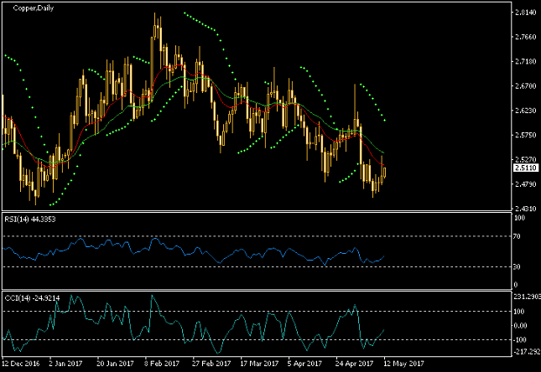541x372 pixels.
Task: Click the 20 Jan 2017 date label
Action: coord(115,364)
